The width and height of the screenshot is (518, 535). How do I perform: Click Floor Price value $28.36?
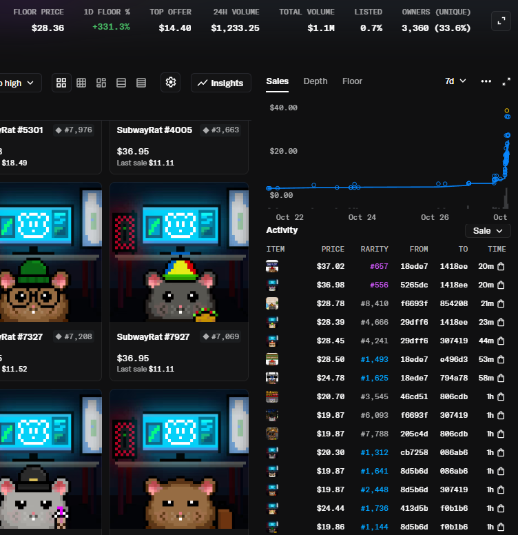coord(48,28)
